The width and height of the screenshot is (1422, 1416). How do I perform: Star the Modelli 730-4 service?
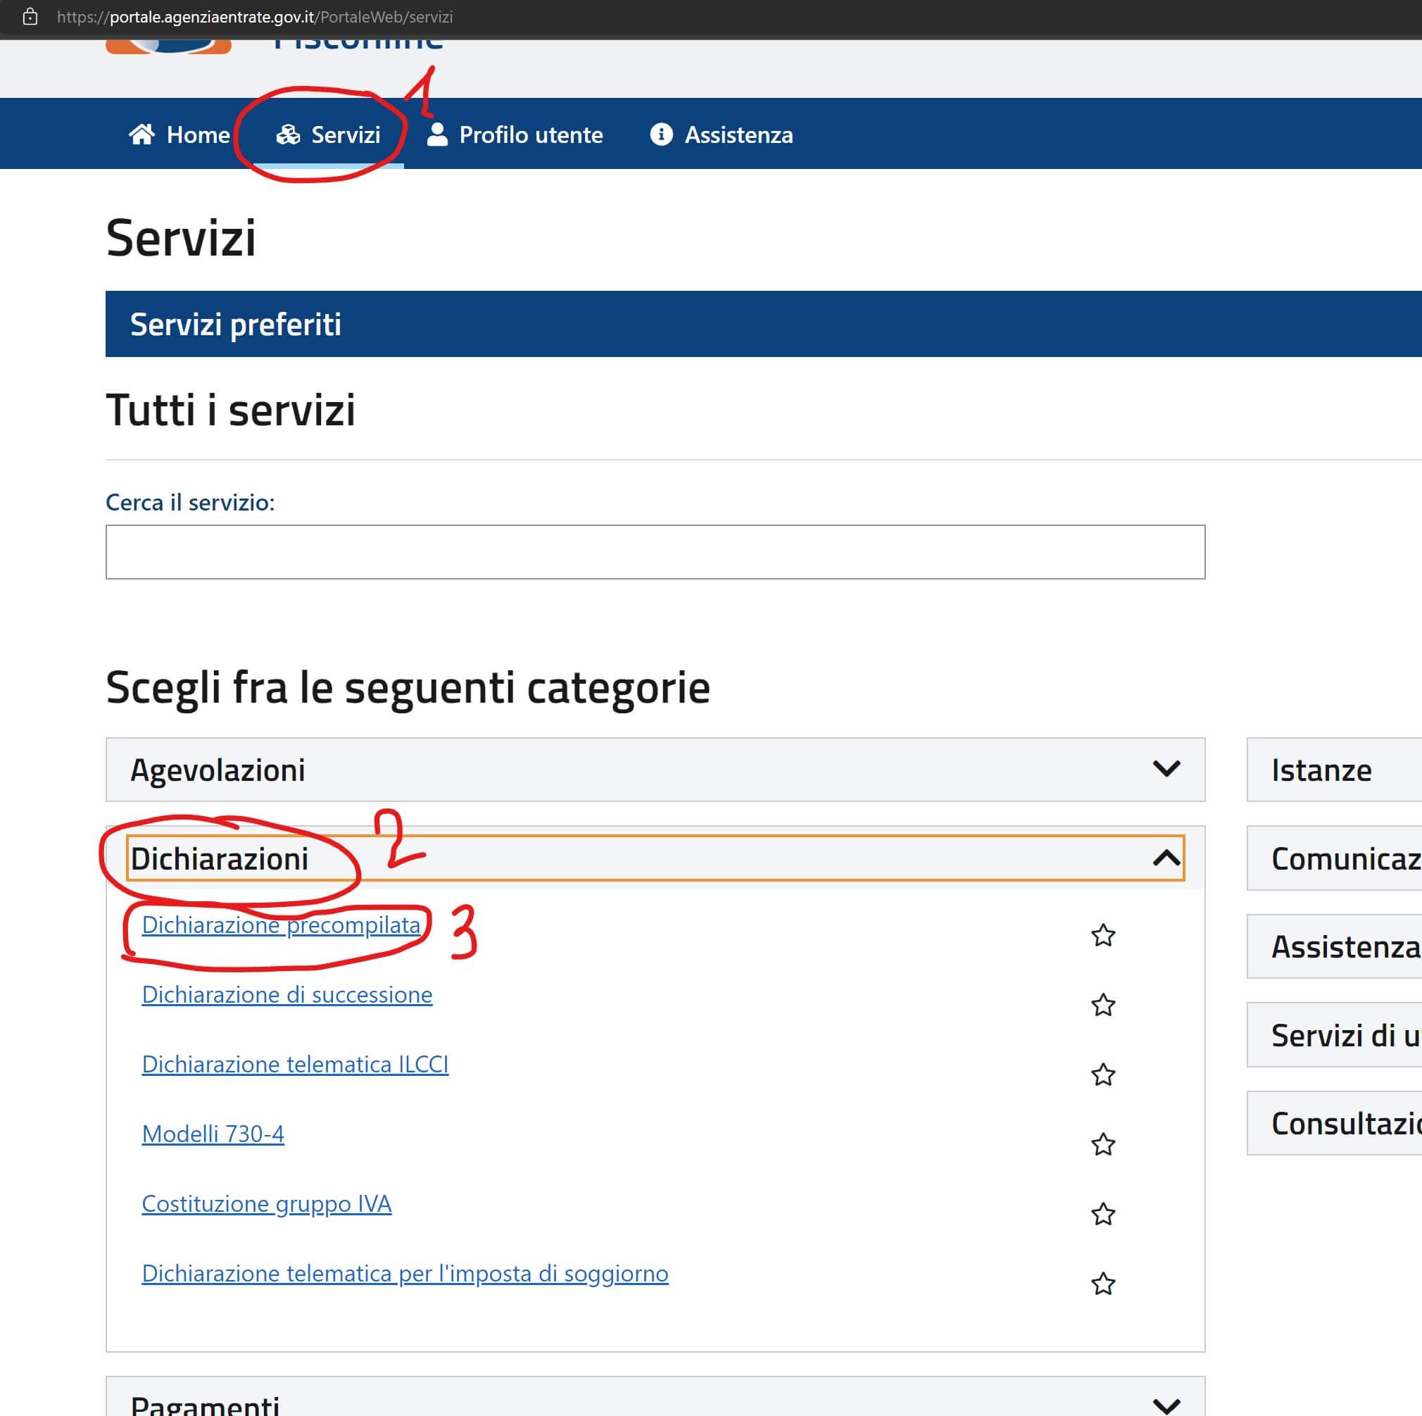1102,1144
